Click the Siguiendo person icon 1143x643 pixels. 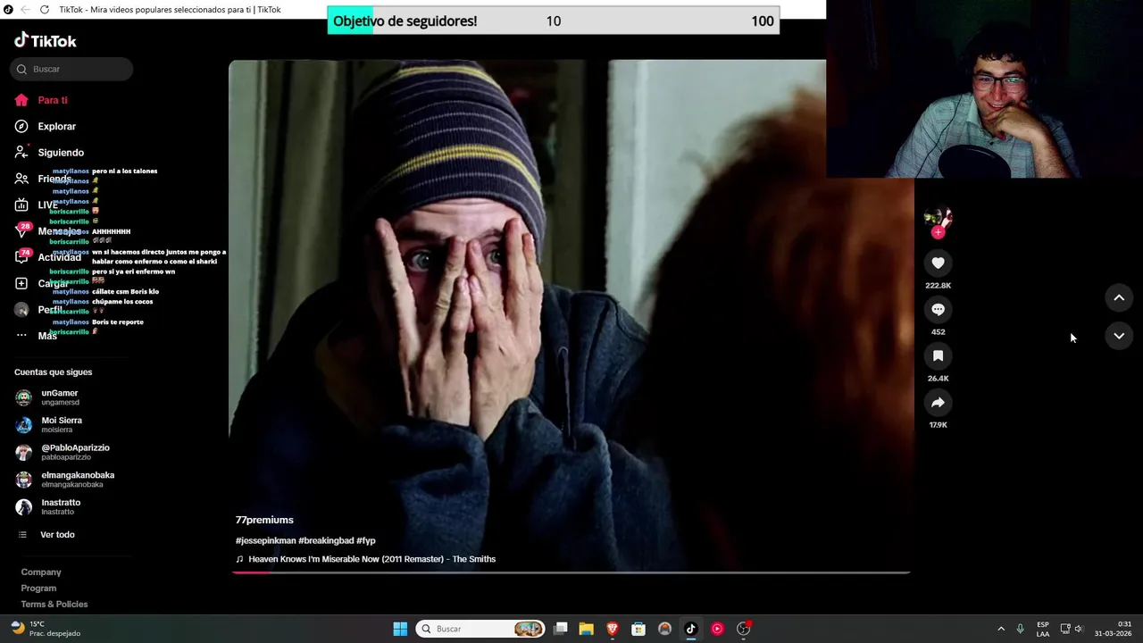pos(21,153)
